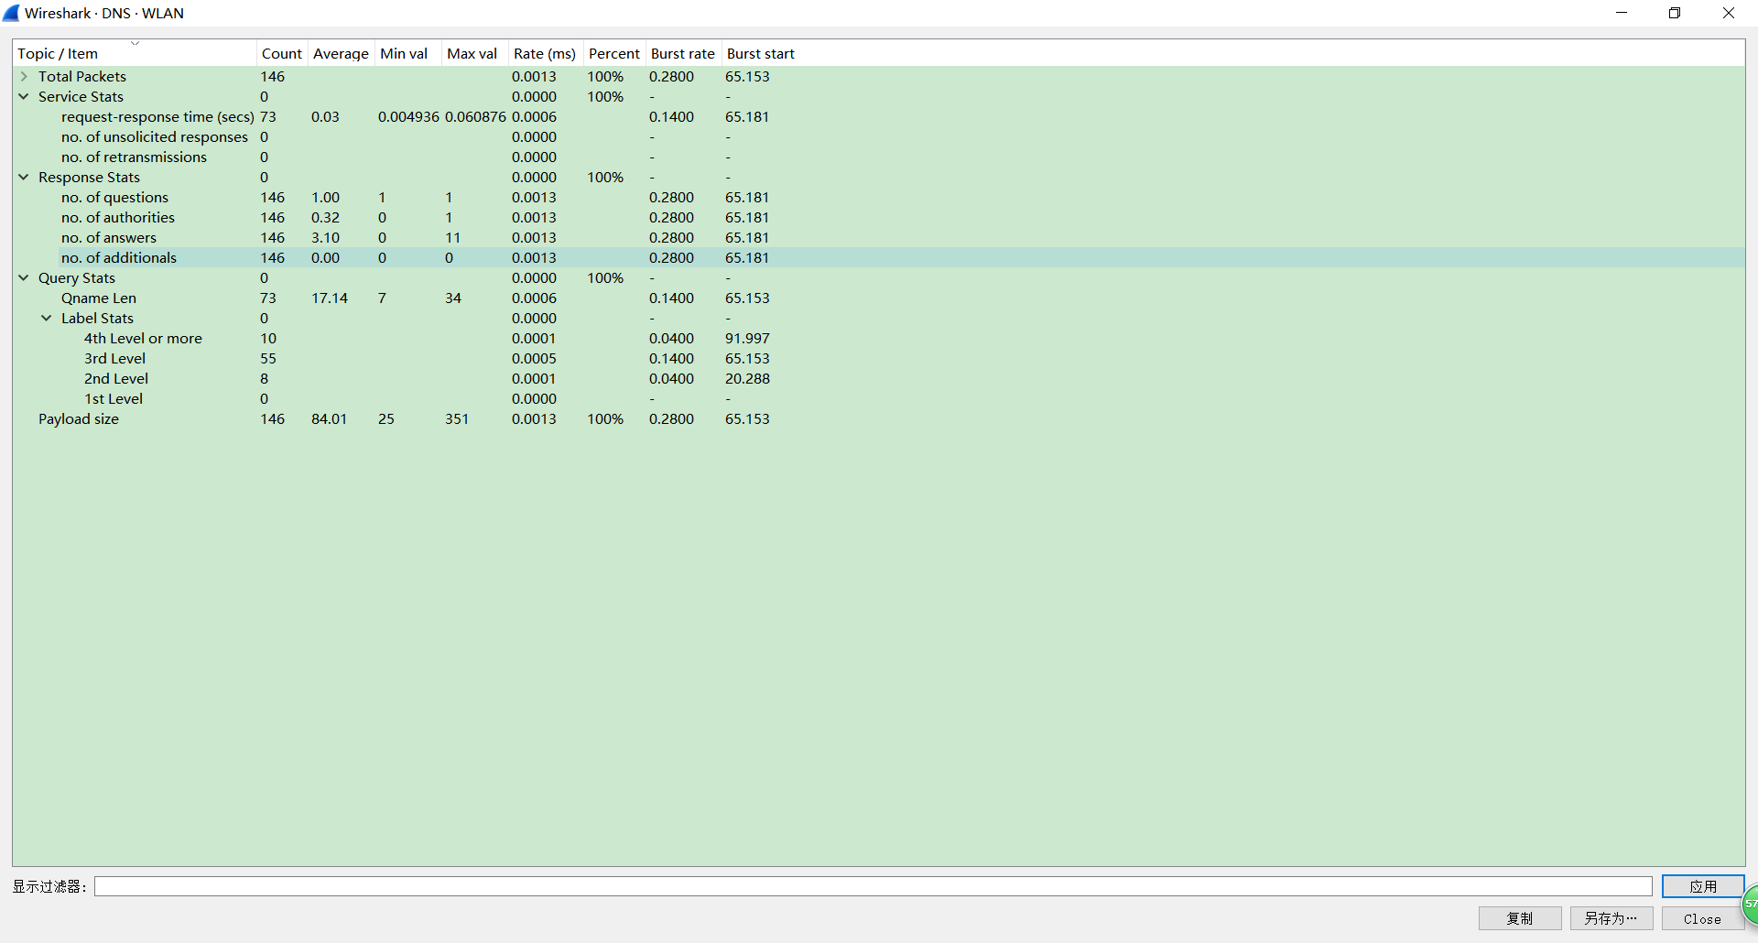Select the request-response time (secs) row
The width and height of the screenshot is (1758, 943).
[x=879, y=117]
